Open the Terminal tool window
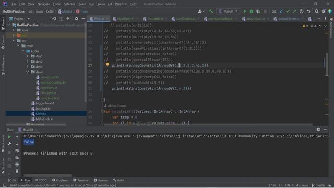The height and width of the screenshot is (188, 334). (81, 180)
